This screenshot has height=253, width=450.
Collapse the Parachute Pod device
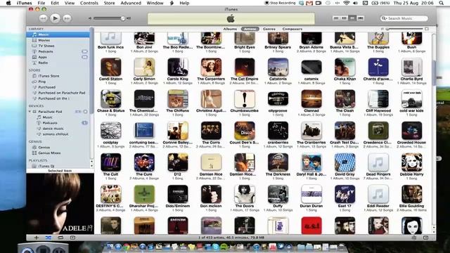[30, 112]
